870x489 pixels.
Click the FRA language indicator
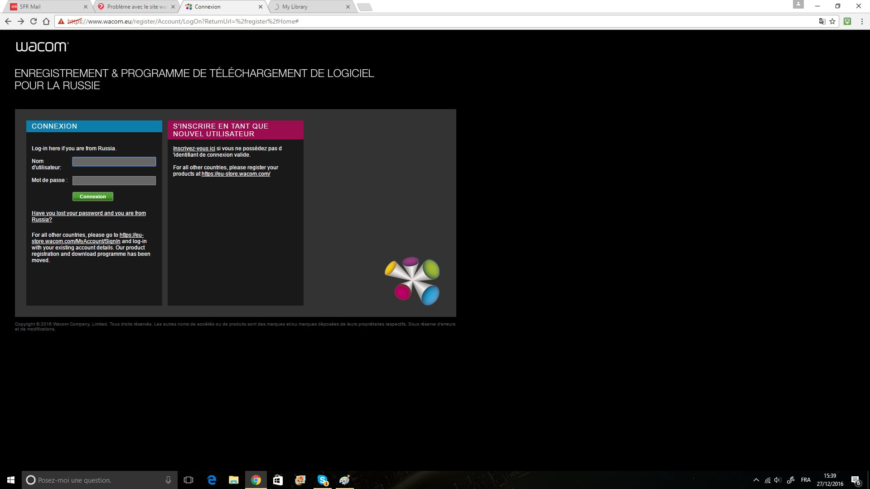click(x=806, y=480)
